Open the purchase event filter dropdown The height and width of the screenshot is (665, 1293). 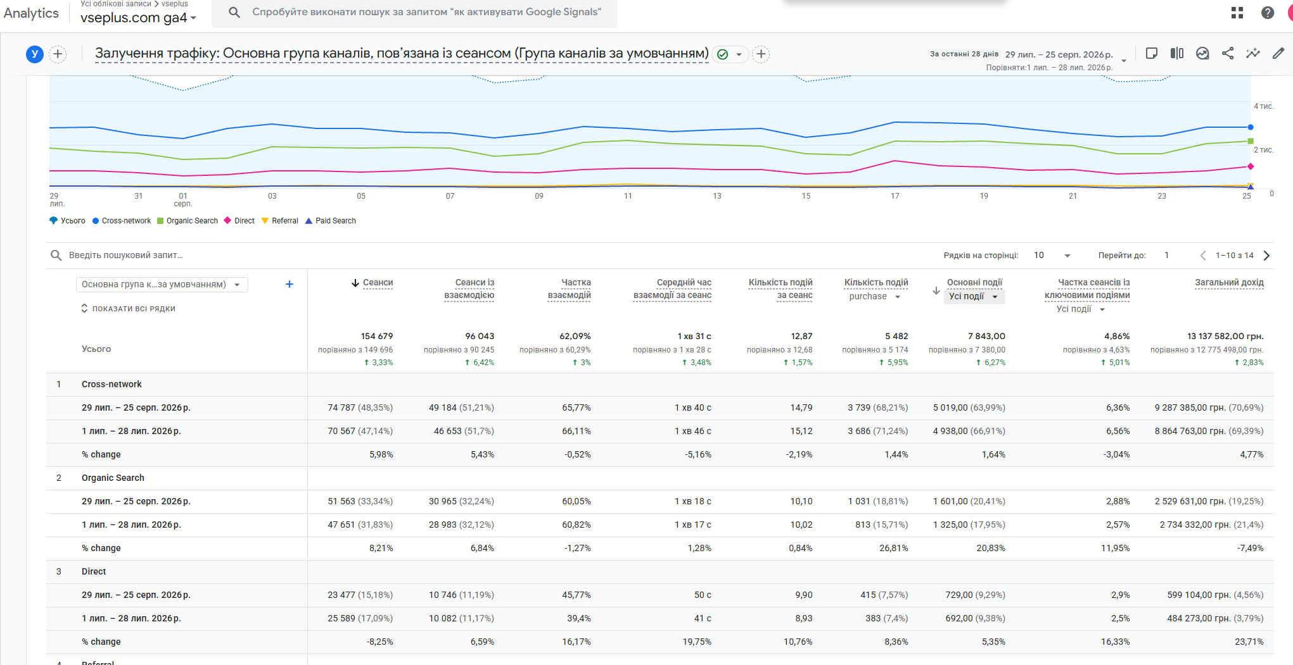click(874, 297)
